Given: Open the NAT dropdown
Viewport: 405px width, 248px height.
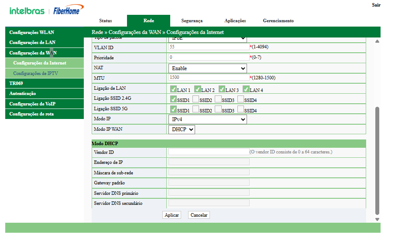Looking at the screenshot, I should tap(207, 68).
